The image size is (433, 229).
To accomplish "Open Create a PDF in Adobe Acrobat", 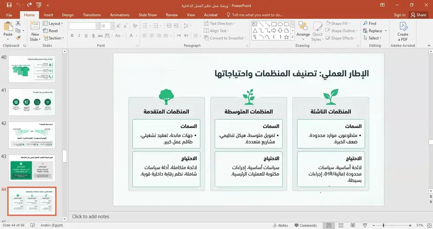I will tap(403, 31).
